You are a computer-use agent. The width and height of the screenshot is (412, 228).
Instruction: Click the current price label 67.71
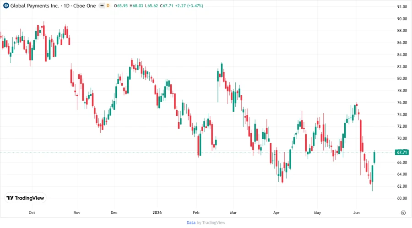coord(402,152)
